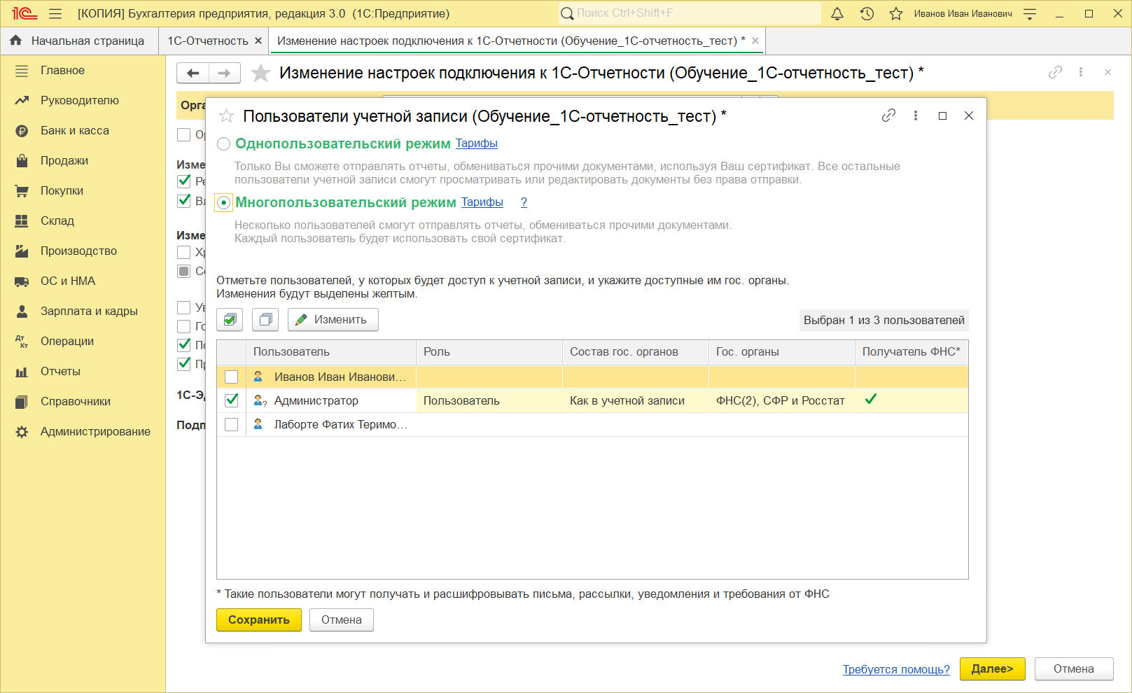The height and width of the screenshot is (693, 1132).
Task: Open Главное section
Action: [x=62, y=70]
